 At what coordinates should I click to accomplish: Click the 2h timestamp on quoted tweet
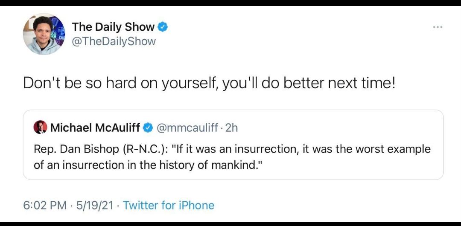click(x=231, y=127)
